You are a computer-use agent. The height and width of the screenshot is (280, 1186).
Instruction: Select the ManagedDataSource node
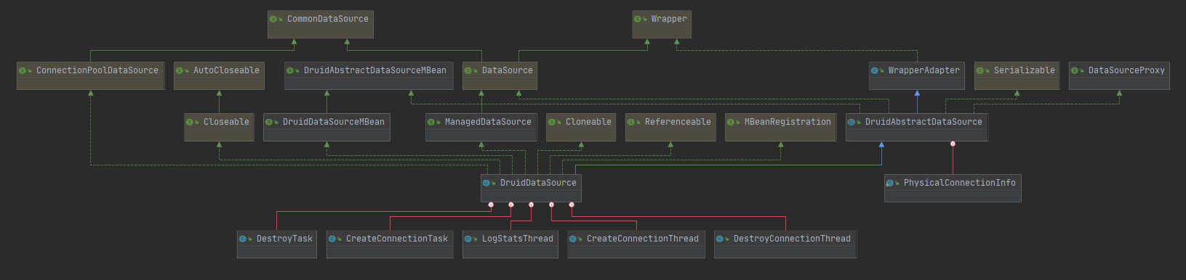click(x=481, y=127)
